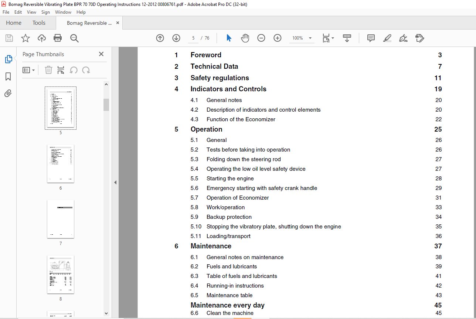The image size is (476, 319).
Task: Open the View menu
Action: pyautogui.click(x=31, y=12)
